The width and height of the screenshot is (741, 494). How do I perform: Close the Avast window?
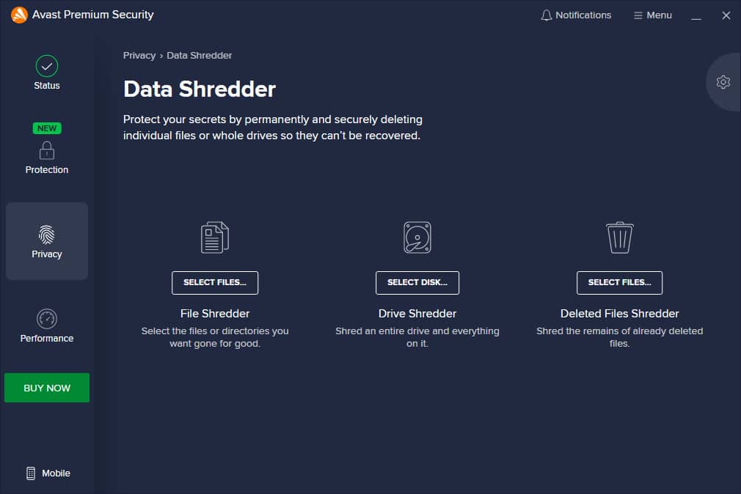(x=726, y=15)
